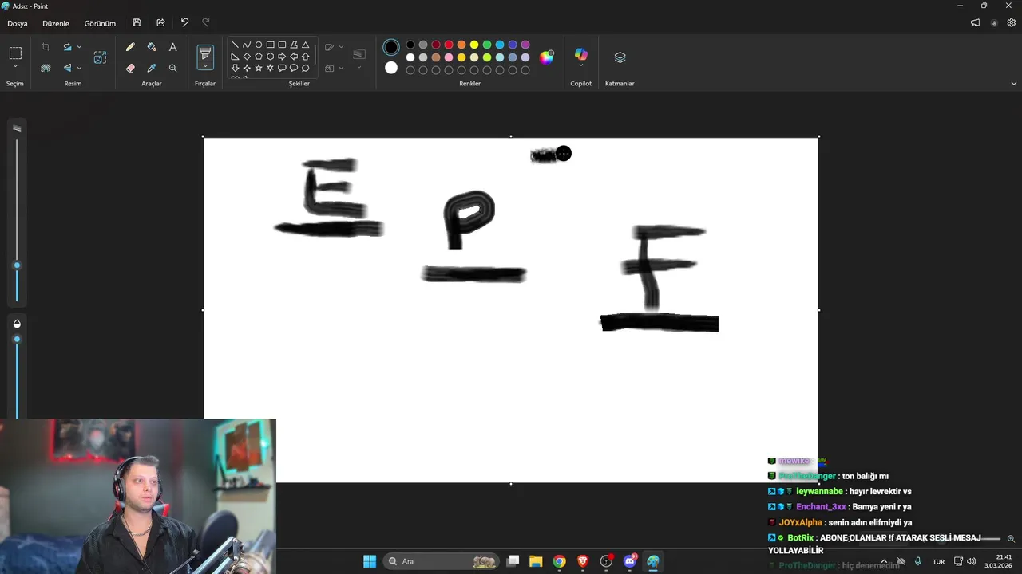Select the Fill bucket tool
Image resolution: width=1022 pixels, height=574 pixels.
point(152,48)
